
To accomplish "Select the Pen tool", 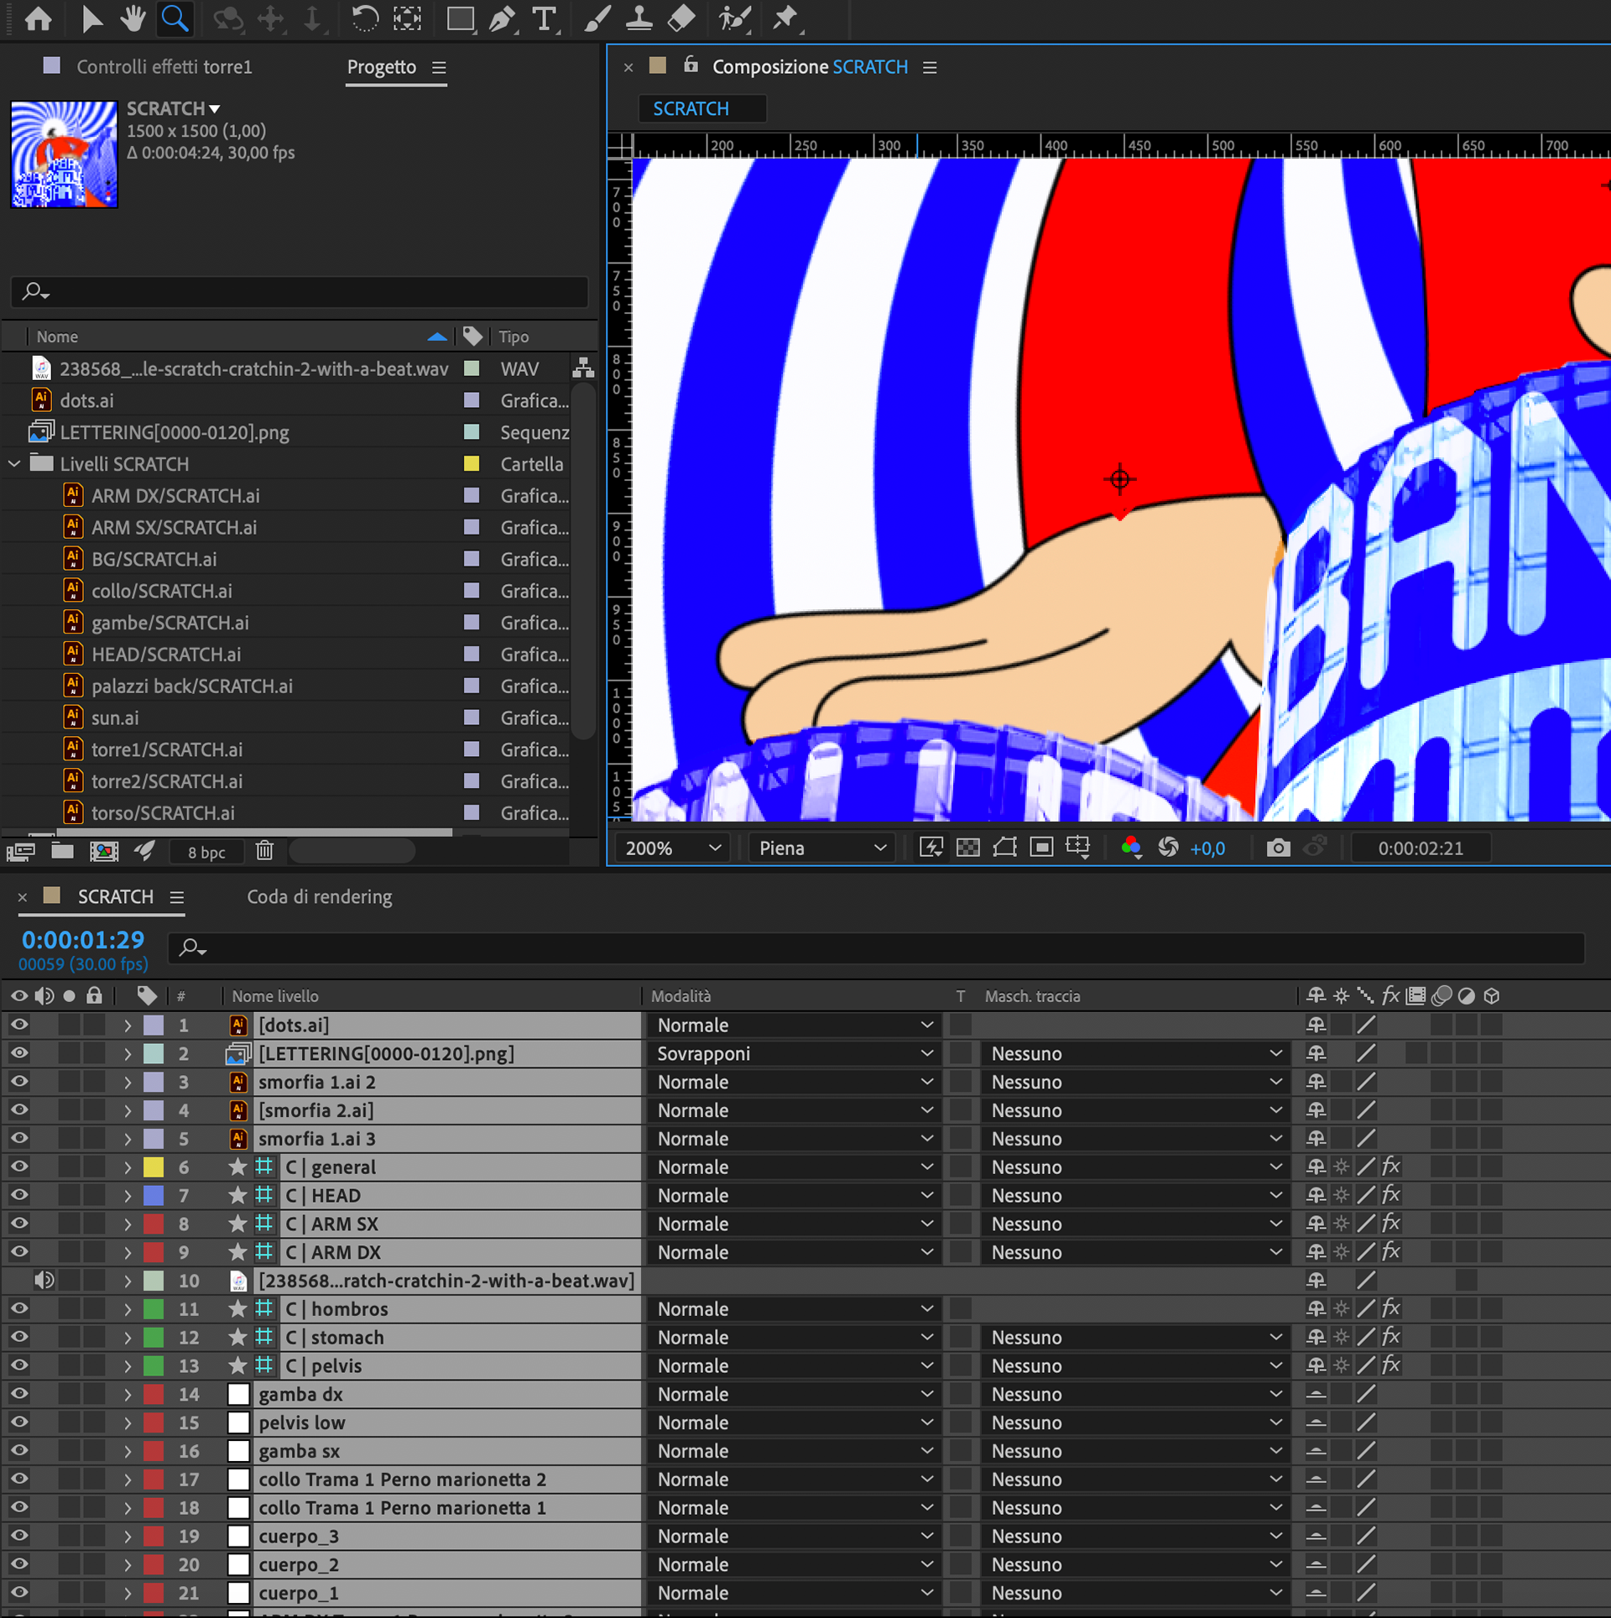I will tap(503, 18).
